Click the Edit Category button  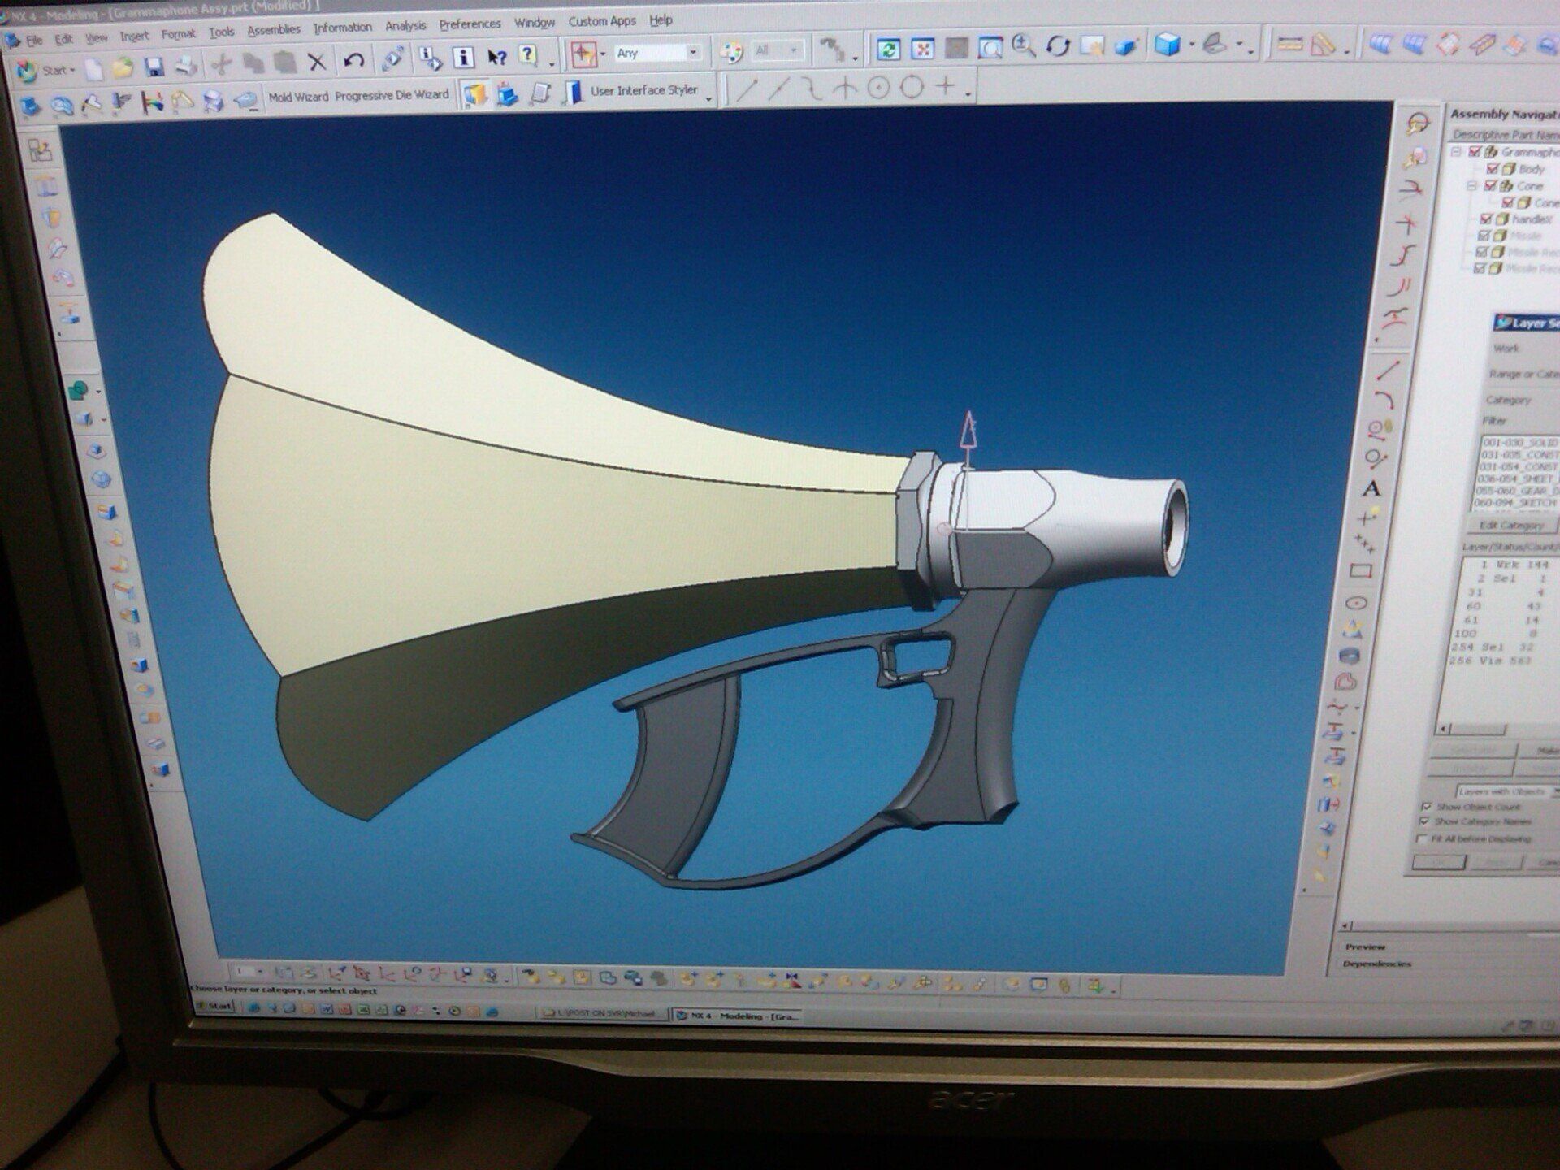[x=1510, y=526]
